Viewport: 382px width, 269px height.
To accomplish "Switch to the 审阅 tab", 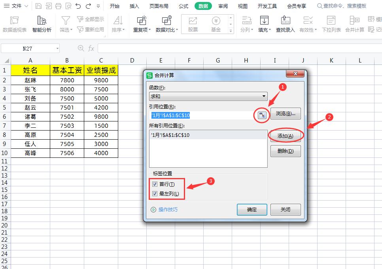I will pyautogui.click(x=223, y=6).
